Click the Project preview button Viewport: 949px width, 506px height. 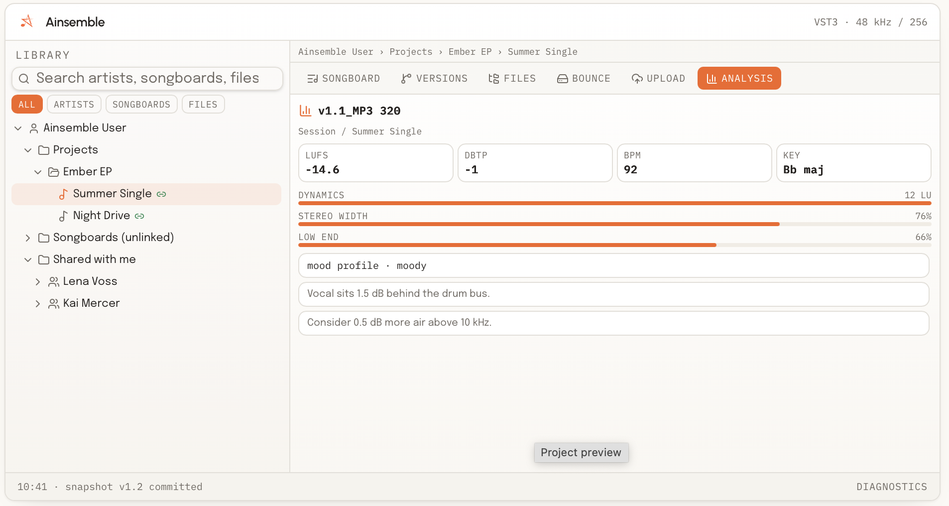[581, 452]
